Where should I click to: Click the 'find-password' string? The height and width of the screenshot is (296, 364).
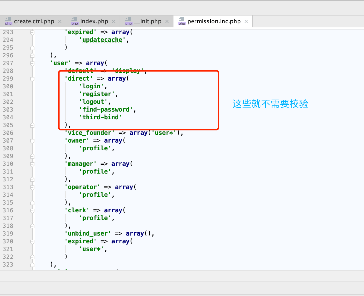point(106,110)
